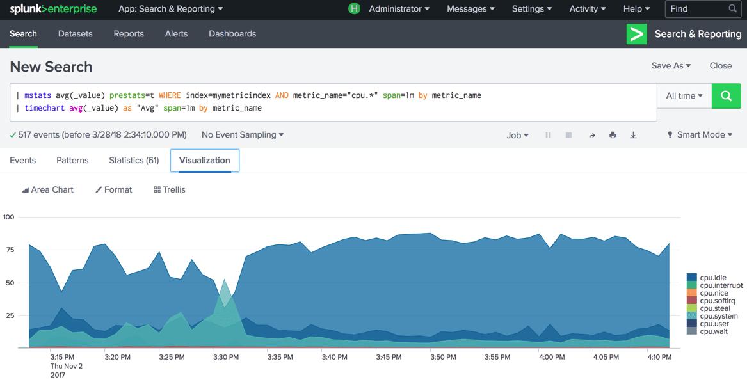This screenshot has width=747, height=382.
Task: Run the search with green magnifier button
Action: click(726, 96)
